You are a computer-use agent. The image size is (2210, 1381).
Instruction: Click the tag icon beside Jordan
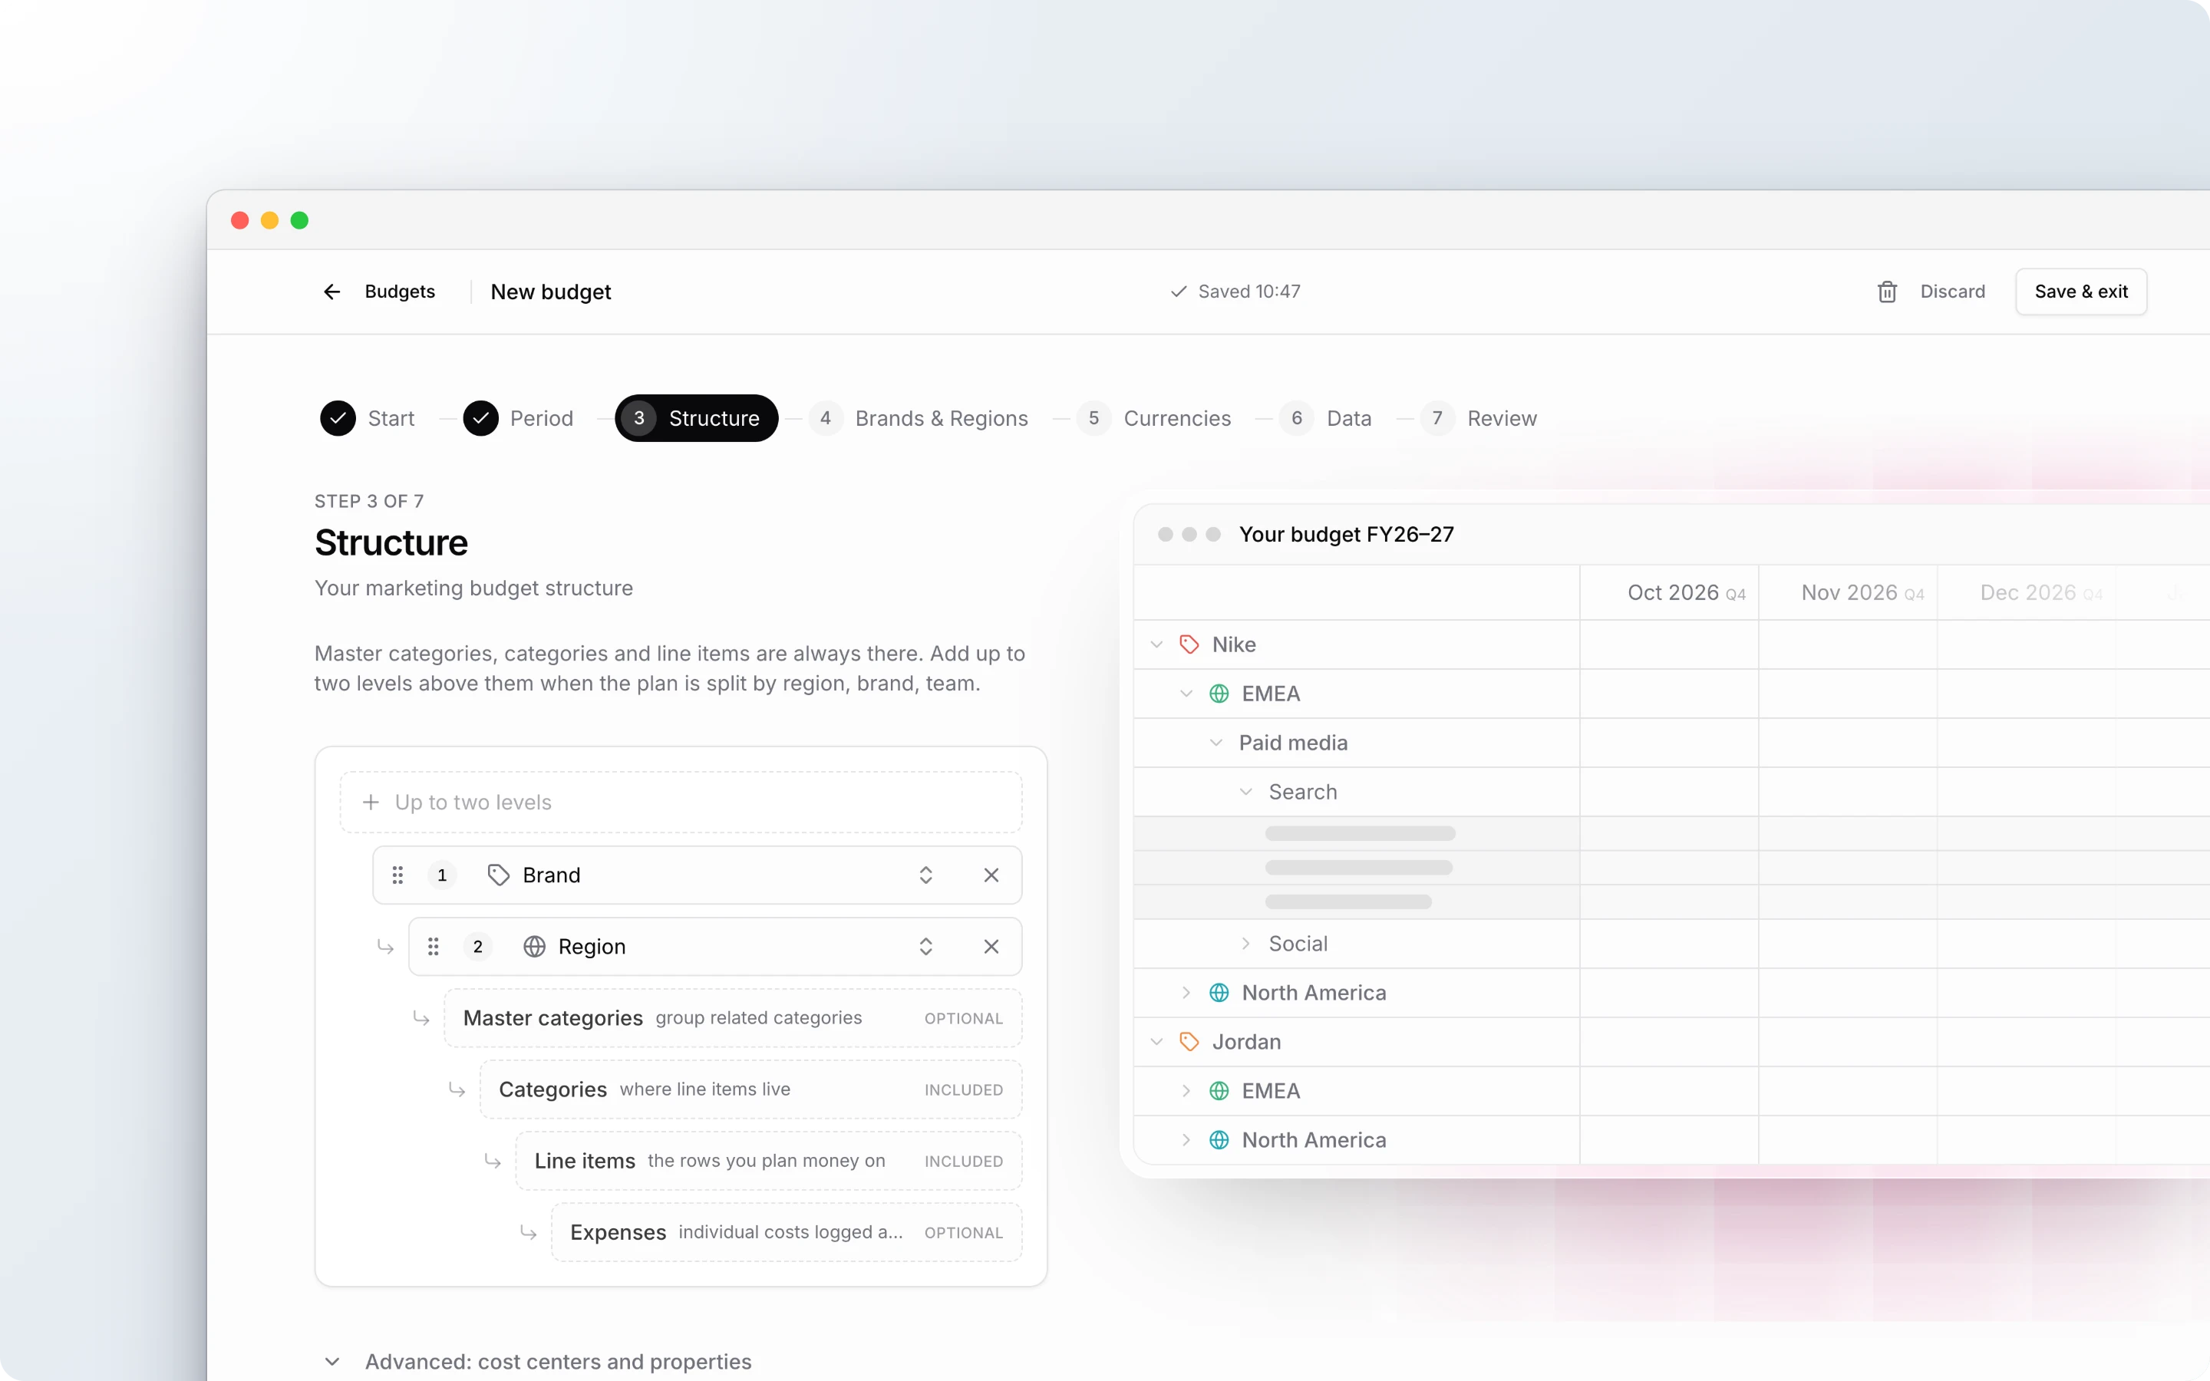pyautogui.click(x=1188, y=1042)
